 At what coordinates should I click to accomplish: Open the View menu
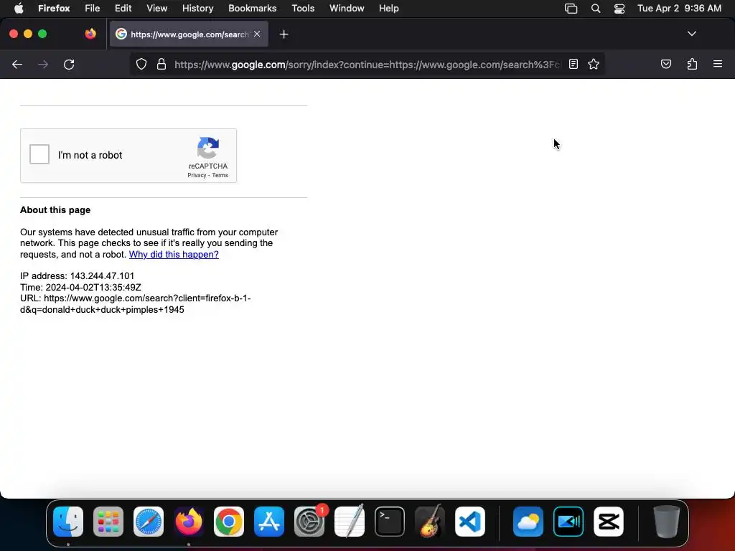(156, 9)
